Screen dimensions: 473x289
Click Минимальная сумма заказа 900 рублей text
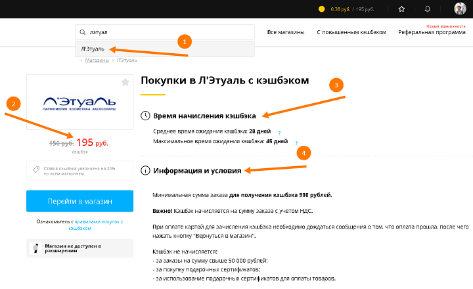(x=242, y=195)
